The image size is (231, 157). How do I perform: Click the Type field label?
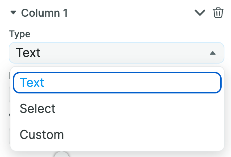pyautogui.click(x=20, y=34)
